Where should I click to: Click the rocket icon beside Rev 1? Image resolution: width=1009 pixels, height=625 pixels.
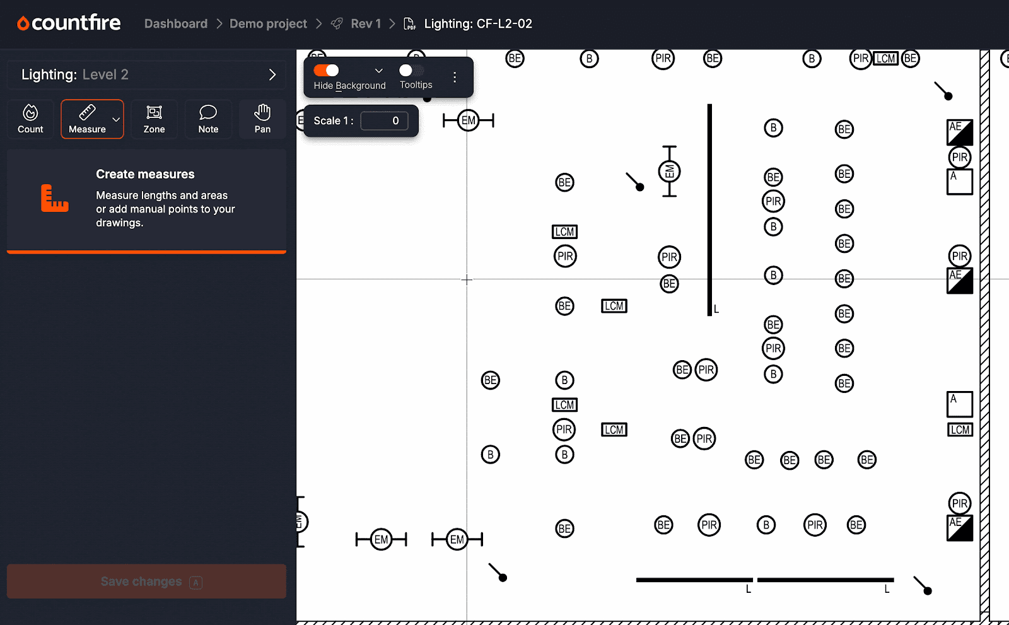(x=337, y=24)
